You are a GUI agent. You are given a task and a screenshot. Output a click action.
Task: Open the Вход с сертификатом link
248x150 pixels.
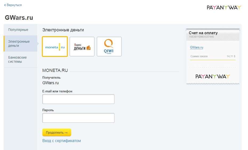tap(62, 141)
